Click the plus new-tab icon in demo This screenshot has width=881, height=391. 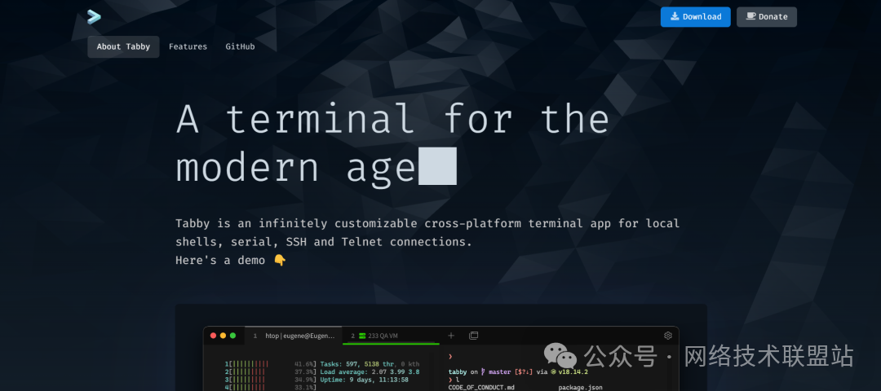450,336
